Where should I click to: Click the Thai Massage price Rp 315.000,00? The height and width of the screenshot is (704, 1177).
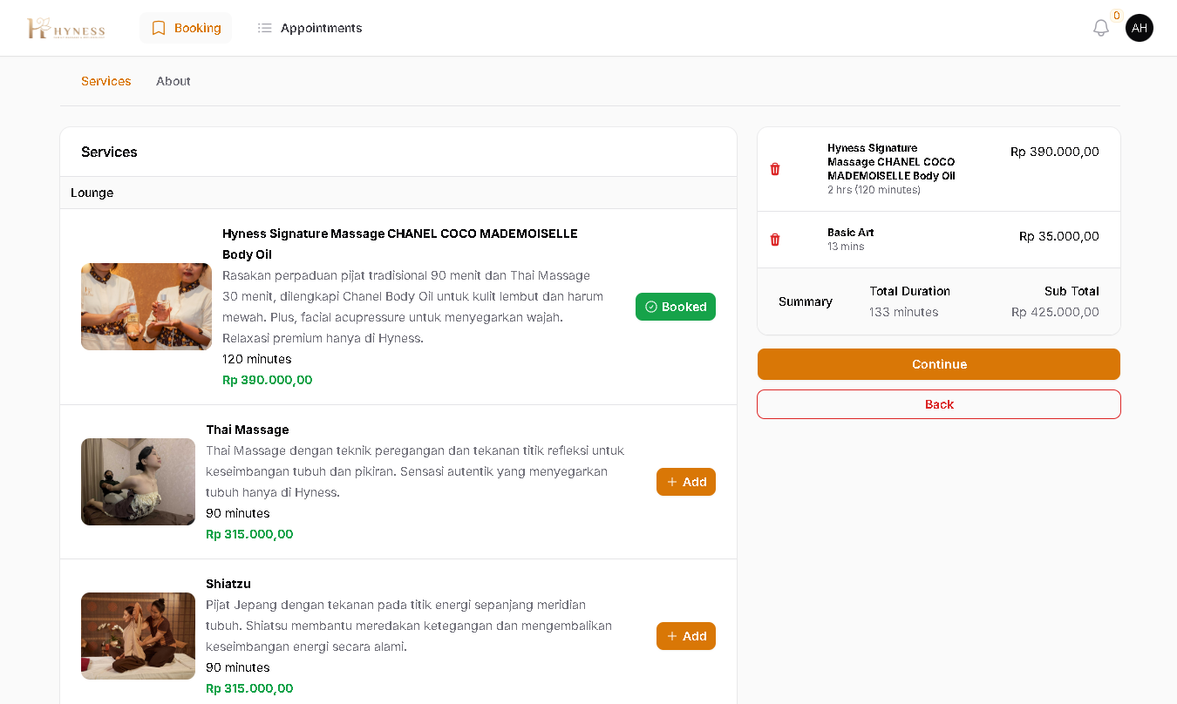[x=249, y=534]
